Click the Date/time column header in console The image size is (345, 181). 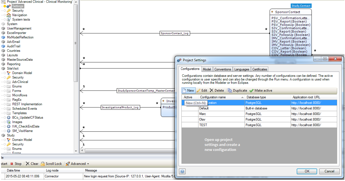pyautogui.click(x=25, y=170)
